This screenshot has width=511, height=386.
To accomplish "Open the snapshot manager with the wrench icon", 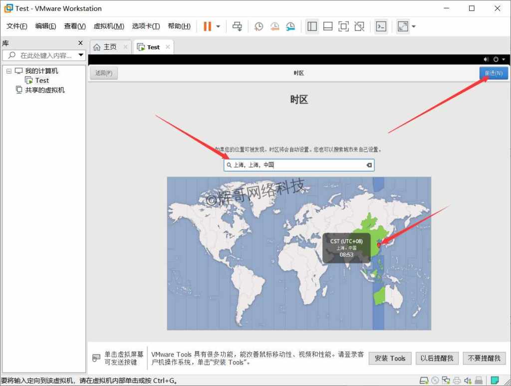I will pos(290,26).
